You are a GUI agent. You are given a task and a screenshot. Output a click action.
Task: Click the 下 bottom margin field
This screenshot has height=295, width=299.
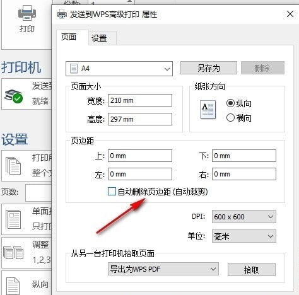tap(244, 156)
